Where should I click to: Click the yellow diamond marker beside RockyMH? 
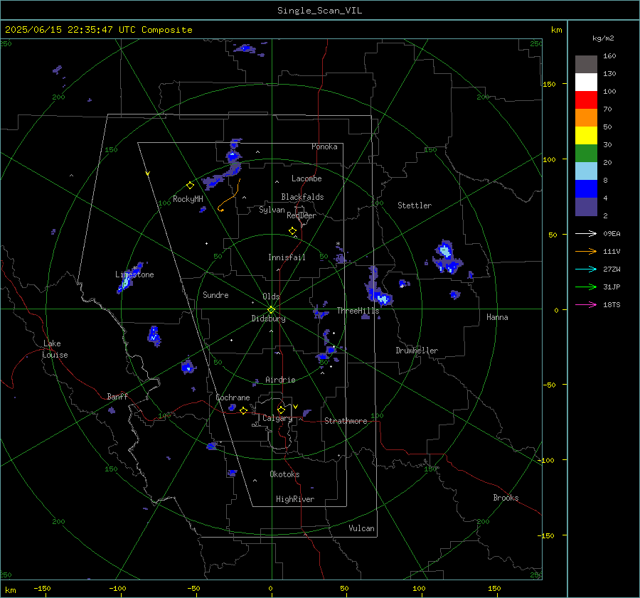pos(190,186)
